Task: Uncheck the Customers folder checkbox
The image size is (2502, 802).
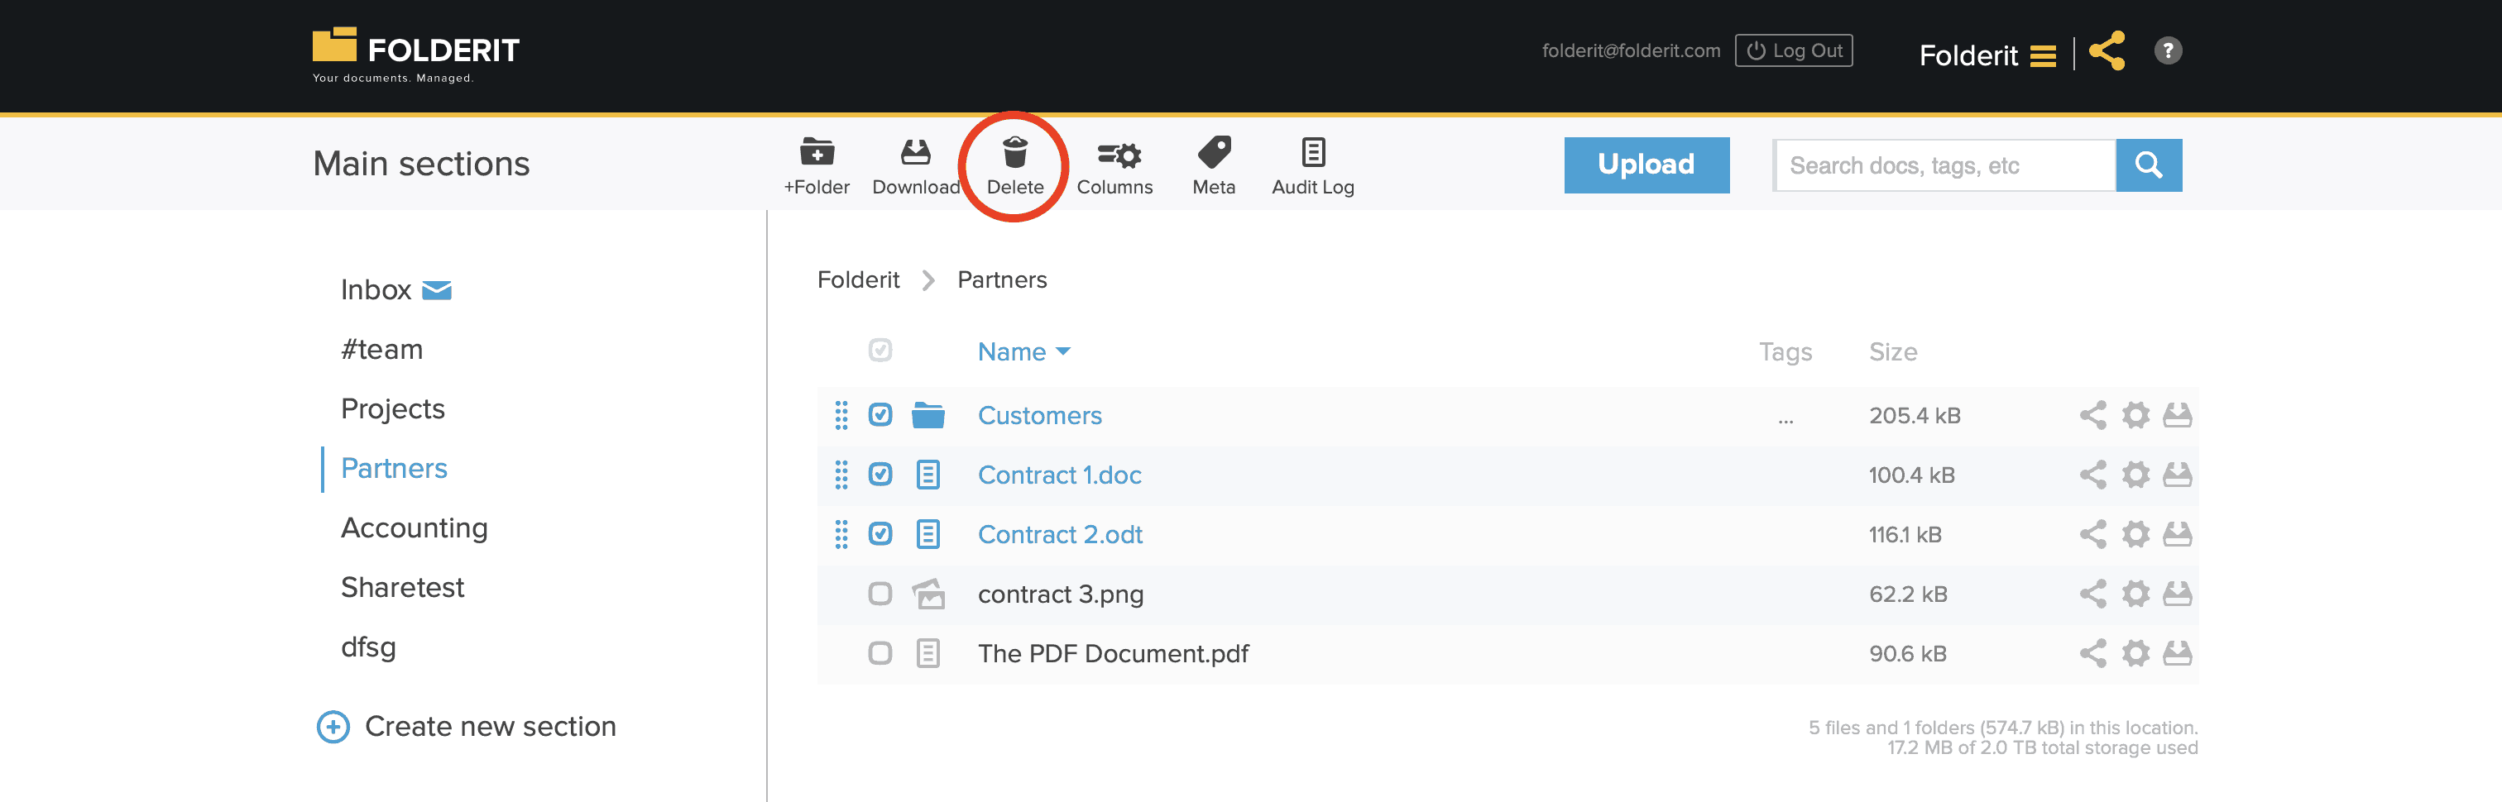Action: (x=880, y=414)
